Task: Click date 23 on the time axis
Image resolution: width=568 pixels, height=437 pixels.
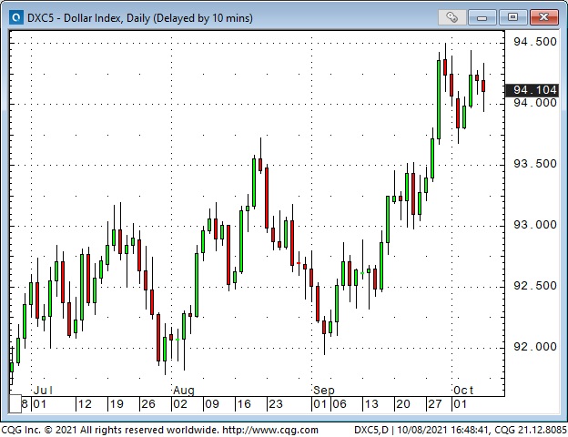Action: pyautogui.click(x=276, y=403)
